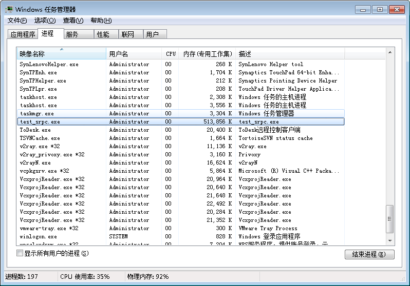Open the 性能 tab
Viewport: 410px width, 286px height.
point(106,34)
